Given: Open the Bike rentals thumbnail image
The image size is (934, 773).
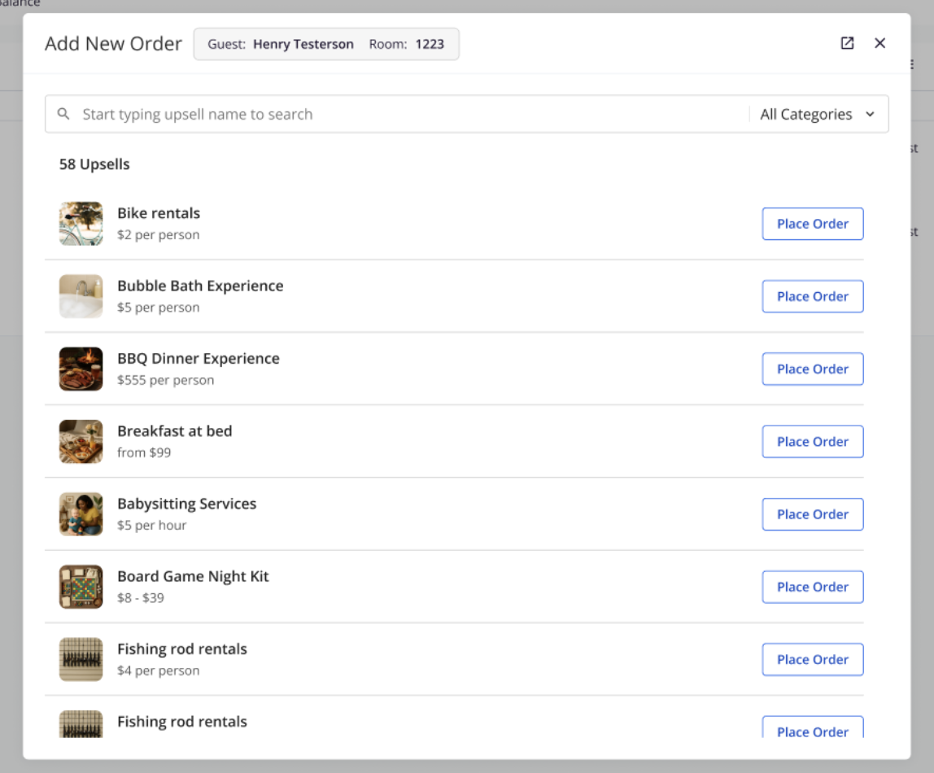Looking at the screenshot, I should (x=81, y=224).
